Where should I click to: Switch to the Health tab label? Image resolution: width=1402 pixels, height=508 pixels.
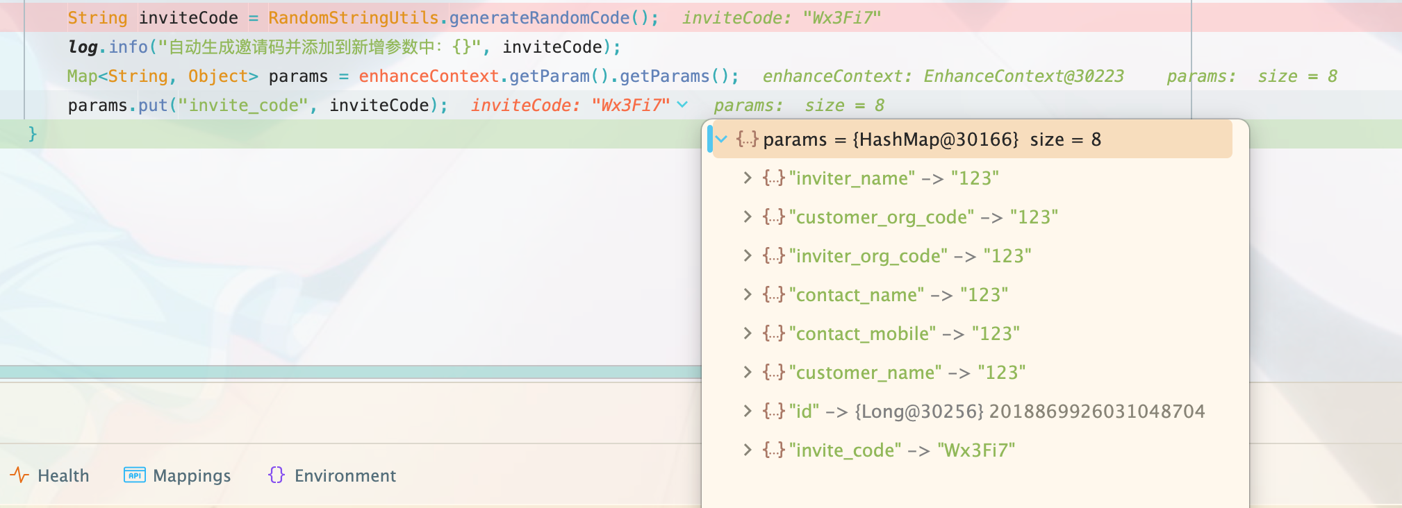point(63,476)
